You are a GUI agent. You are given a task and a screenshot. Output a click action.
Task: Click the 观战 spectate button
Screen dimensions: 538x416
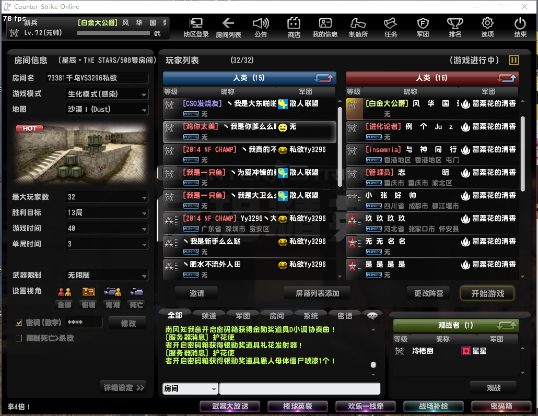pyautogui.click(x=494, y=387)
